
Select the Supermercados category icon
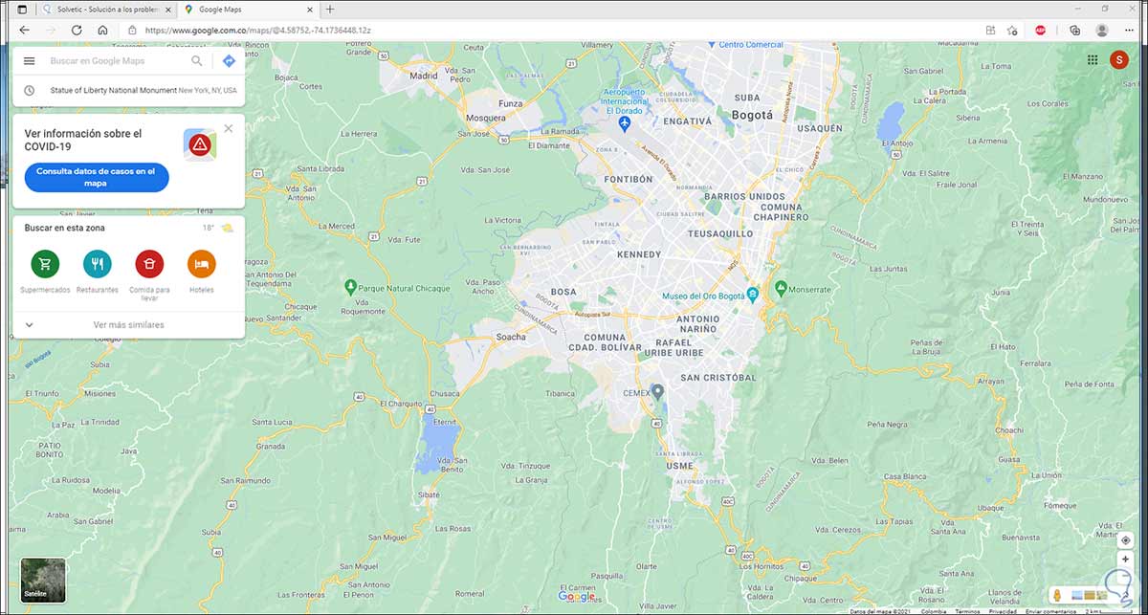45,263
